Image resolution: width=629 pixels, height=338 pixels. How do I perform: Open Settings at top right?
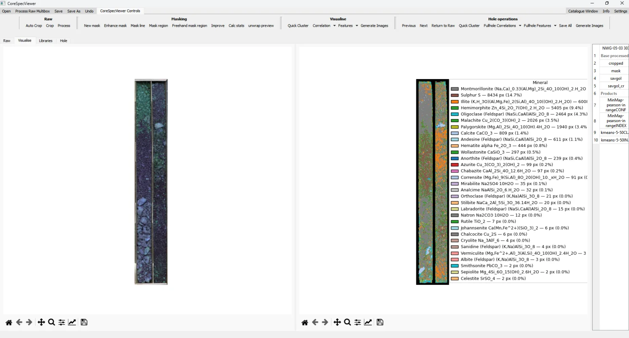tap(621, 11)
